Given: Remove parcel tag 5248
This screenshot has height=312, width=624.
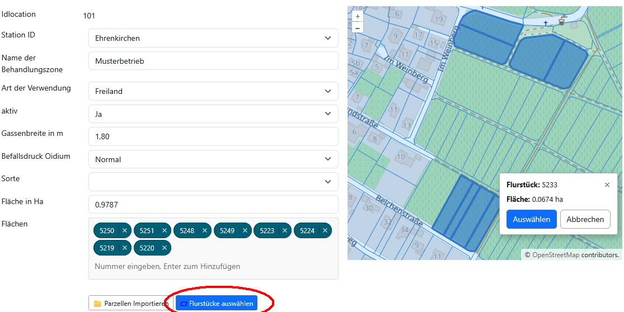Looking at the screenshot, I should [x=205, y=230].
